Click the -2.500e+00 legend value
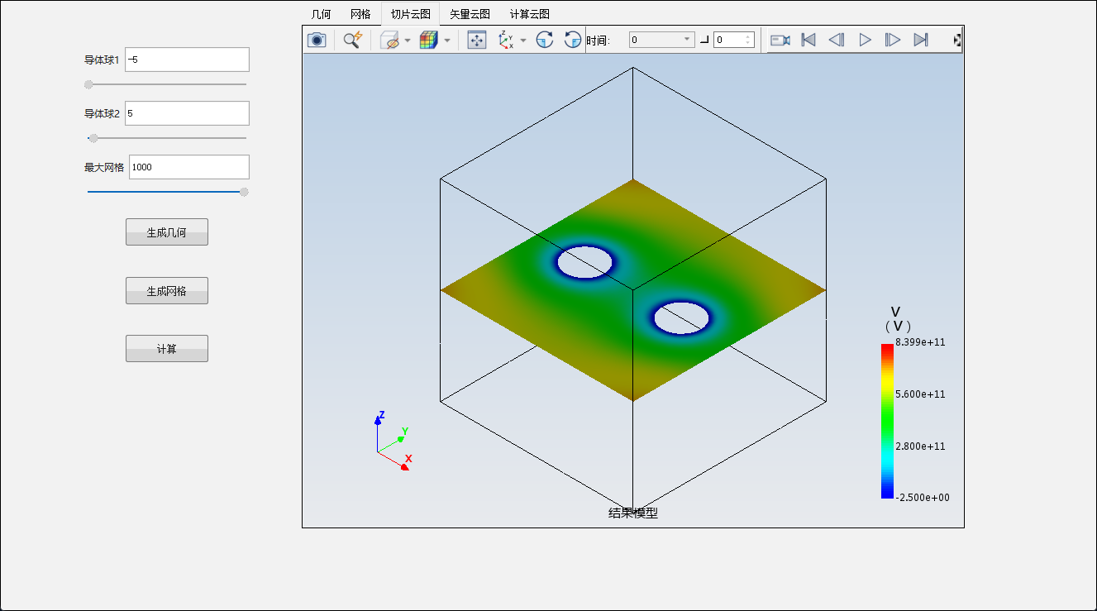Viewport: 1097px width, 611px height. (x=922, y=498)
